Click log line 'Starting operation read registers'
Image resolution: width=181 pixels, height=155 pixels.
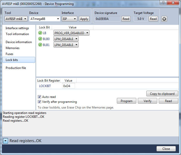click(25, 113)
